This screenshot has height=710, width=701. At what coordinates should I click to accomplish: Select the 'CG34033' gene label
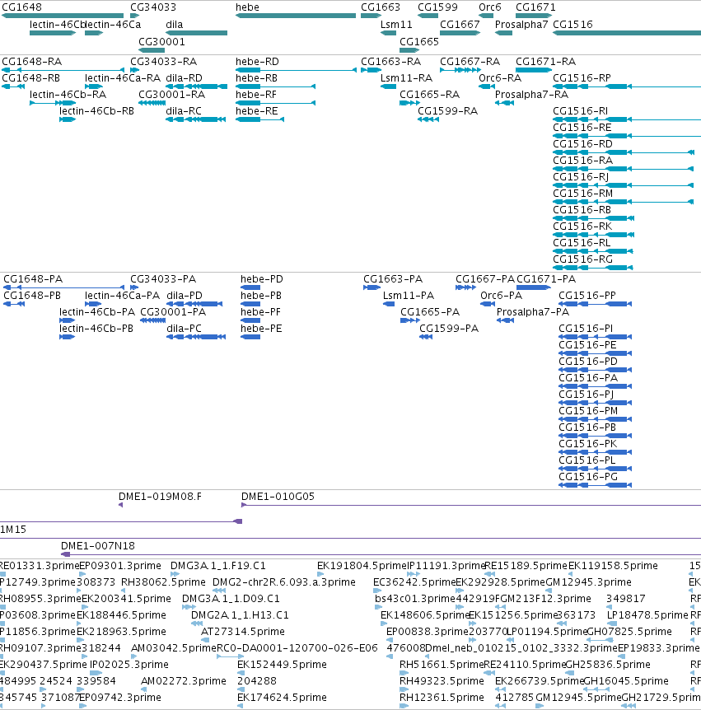tap(153, 7)
